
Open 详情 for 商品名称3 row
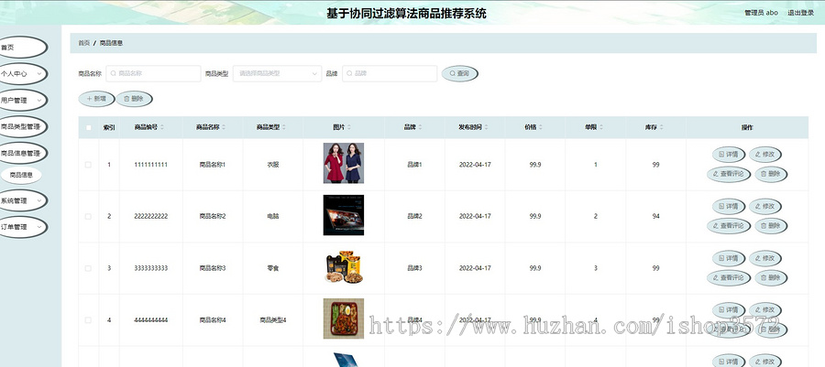[729, 258]
